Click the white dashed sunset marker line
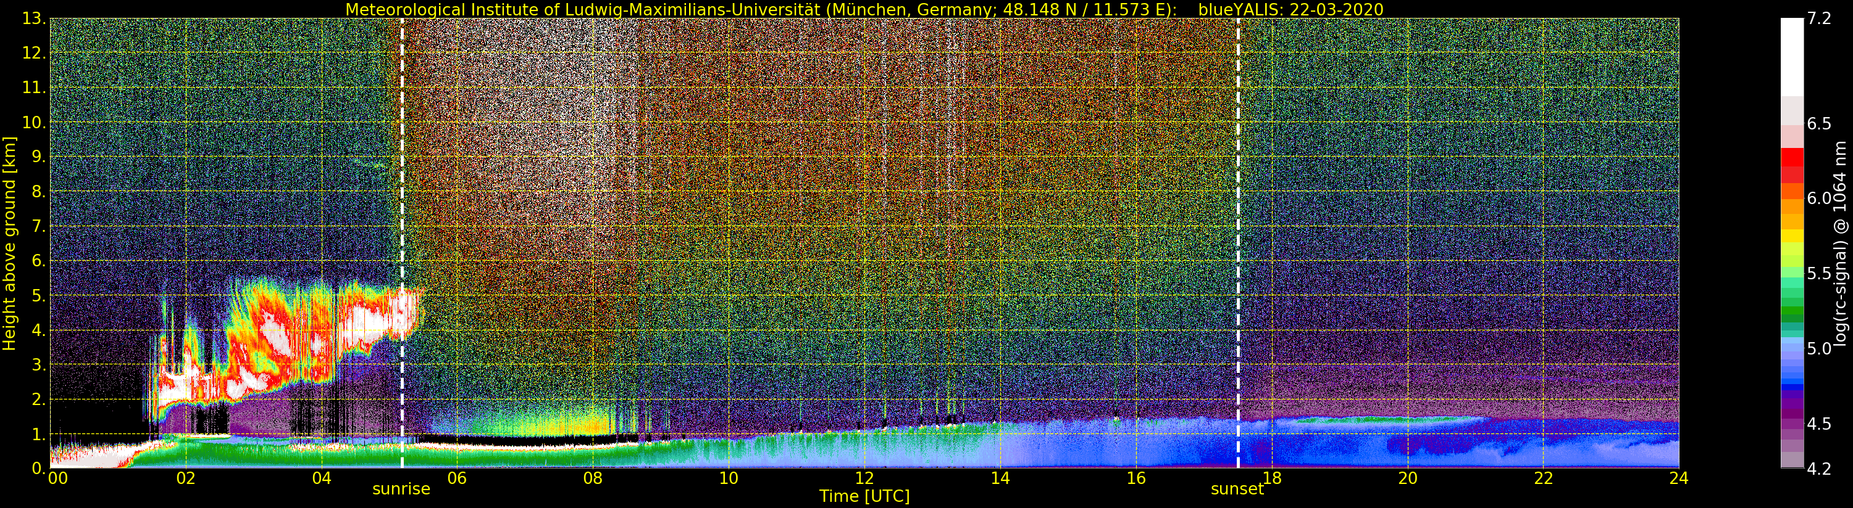This screenshot has width=1853, height=508. point(1238,243)
